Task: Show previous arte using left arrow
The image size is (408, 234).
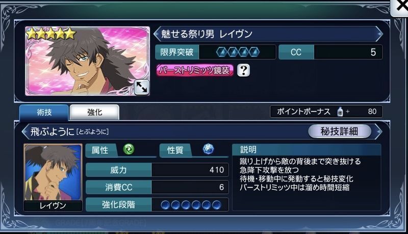Action: pos(25,132)
